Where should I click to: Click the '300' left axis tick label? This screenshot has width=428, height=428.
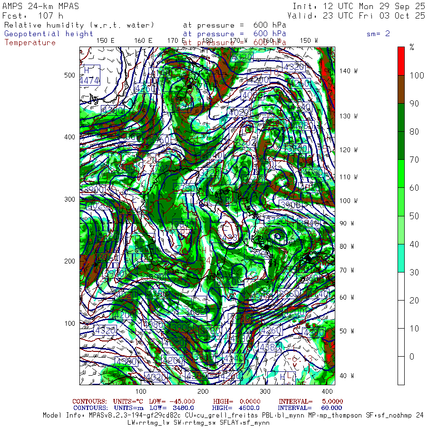coord(69,199)
